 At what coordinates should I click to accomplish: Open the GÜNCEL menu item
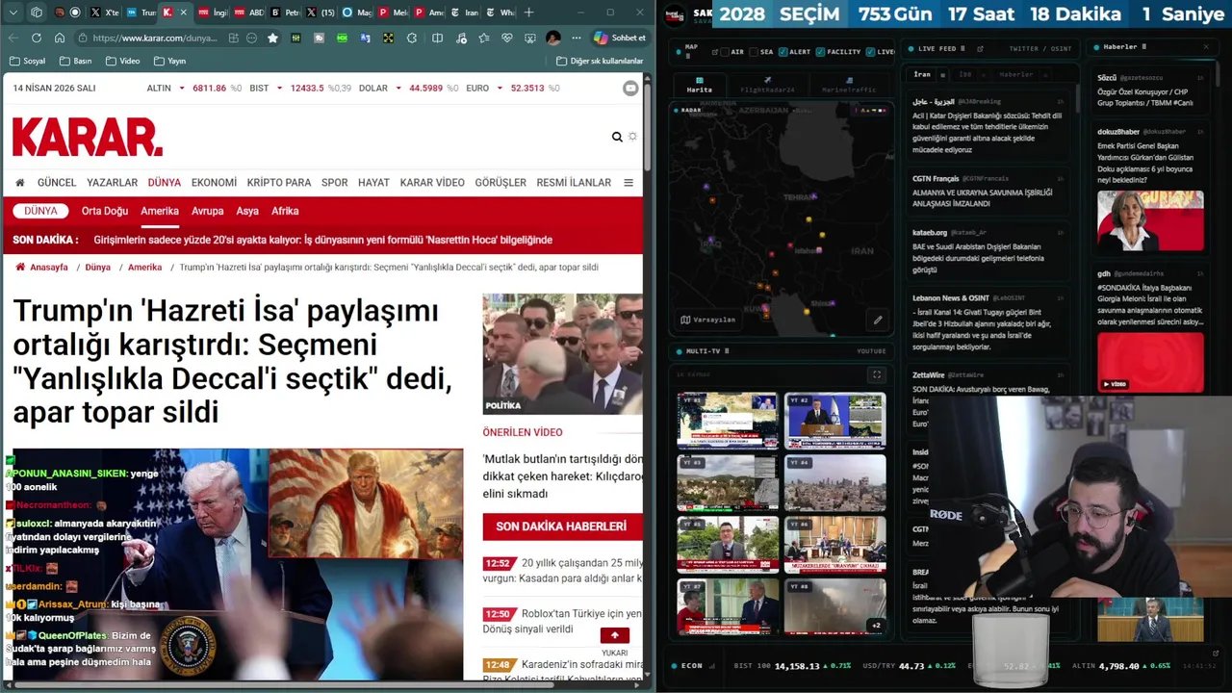tap(57, 182)
